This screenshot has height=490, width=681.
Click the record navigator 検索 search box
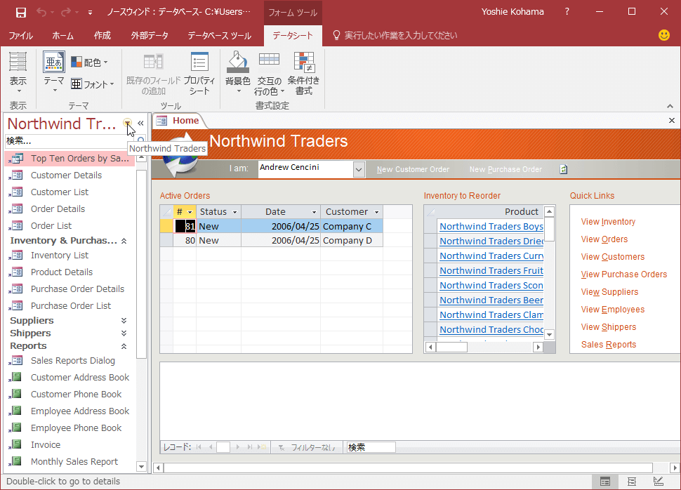coord(371,447)
